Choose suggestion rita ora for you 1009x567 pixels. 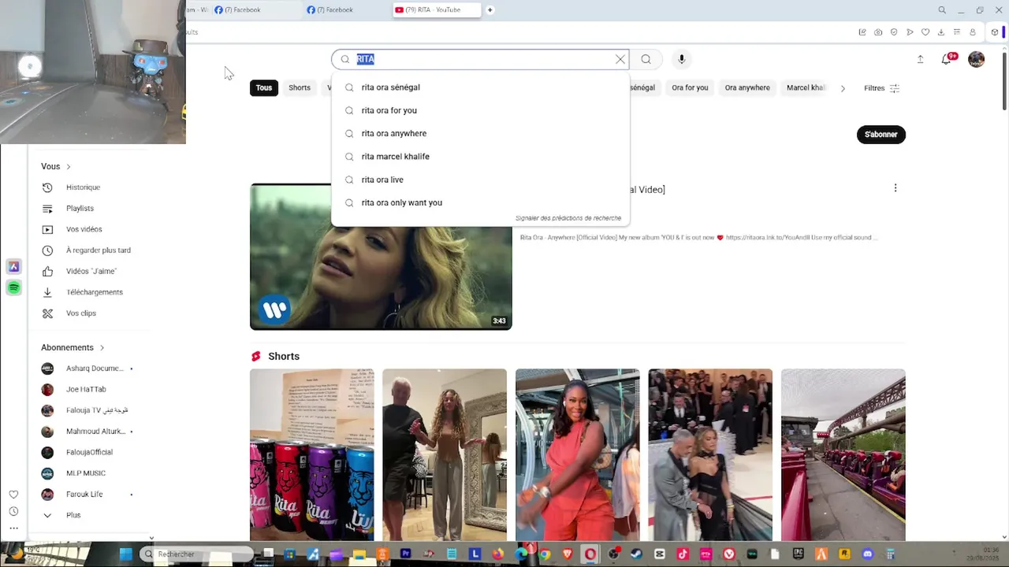coord(480,110)
